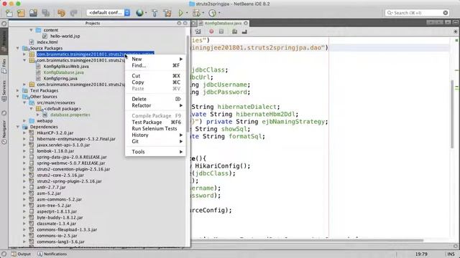Open the Tools submenu in context menu
Screen dimensions: 460x258
coord(156,152)
